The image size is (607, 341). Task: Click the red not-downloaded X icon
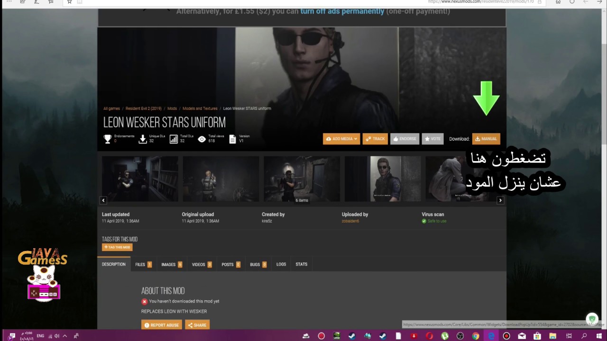click(x=144, y=301)
